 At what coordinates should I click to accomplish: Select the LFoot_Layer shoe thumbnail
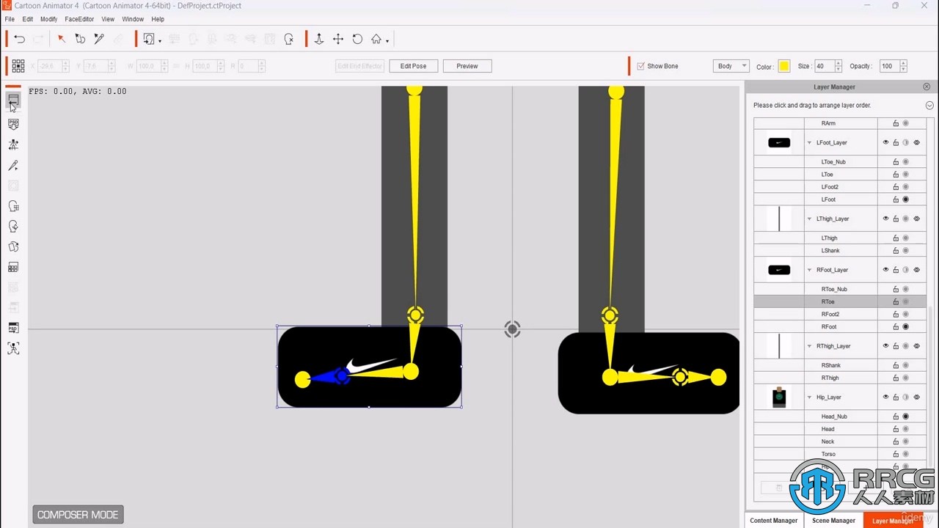click(x=779, y=143)
